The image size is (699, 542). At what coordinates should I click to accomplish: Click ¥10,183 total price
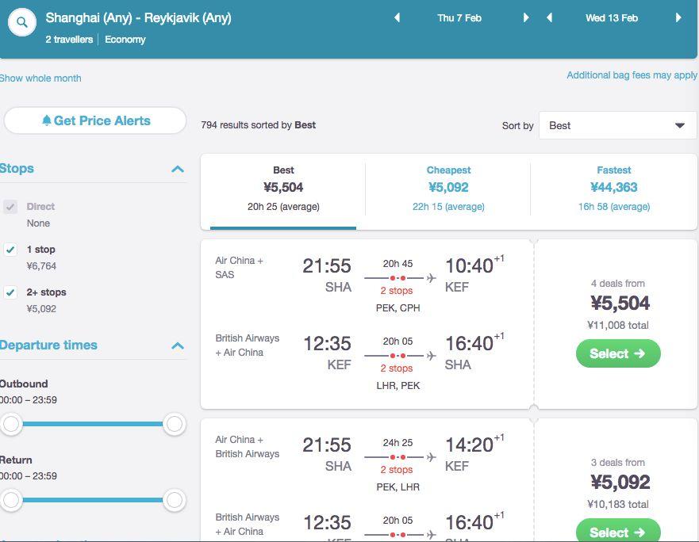coord(618,505)
